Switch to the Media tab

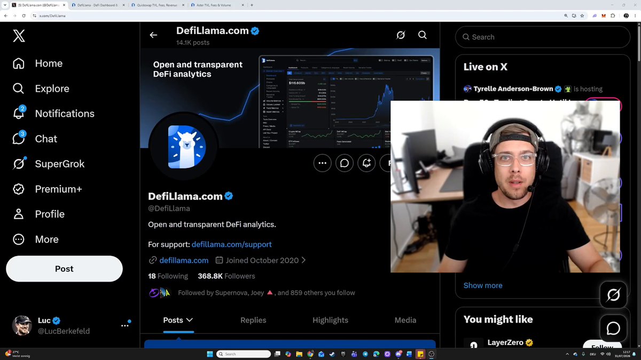pyautogui.click(x=405, y=320)
